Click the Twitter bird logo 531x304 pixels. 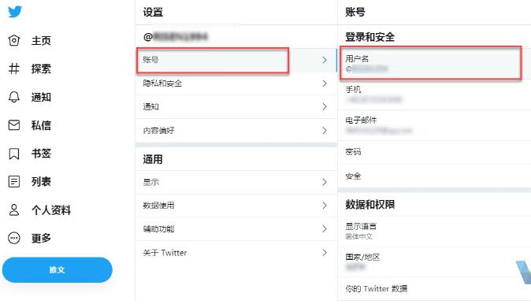[15, 12]
